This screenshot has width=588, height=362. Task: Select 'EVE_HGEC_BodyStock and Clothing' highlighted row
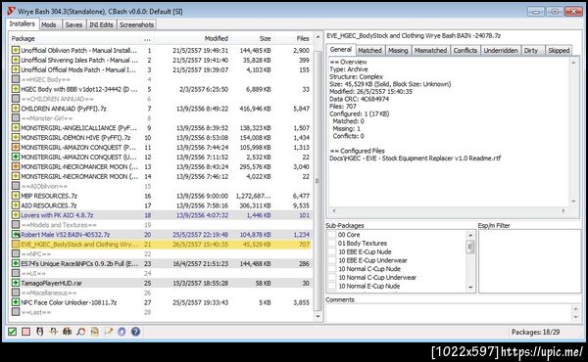tap(162, 244)
